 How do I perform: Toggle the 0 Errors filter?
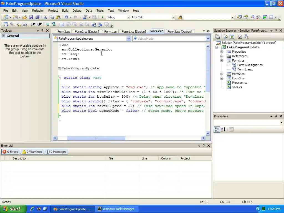click(x=10, y=152)
